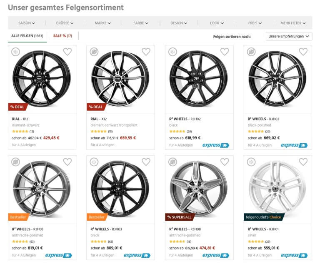Open the Unsere Empfehlungen sort dropdown
This screenshot has height=264, width=320.
289,36
